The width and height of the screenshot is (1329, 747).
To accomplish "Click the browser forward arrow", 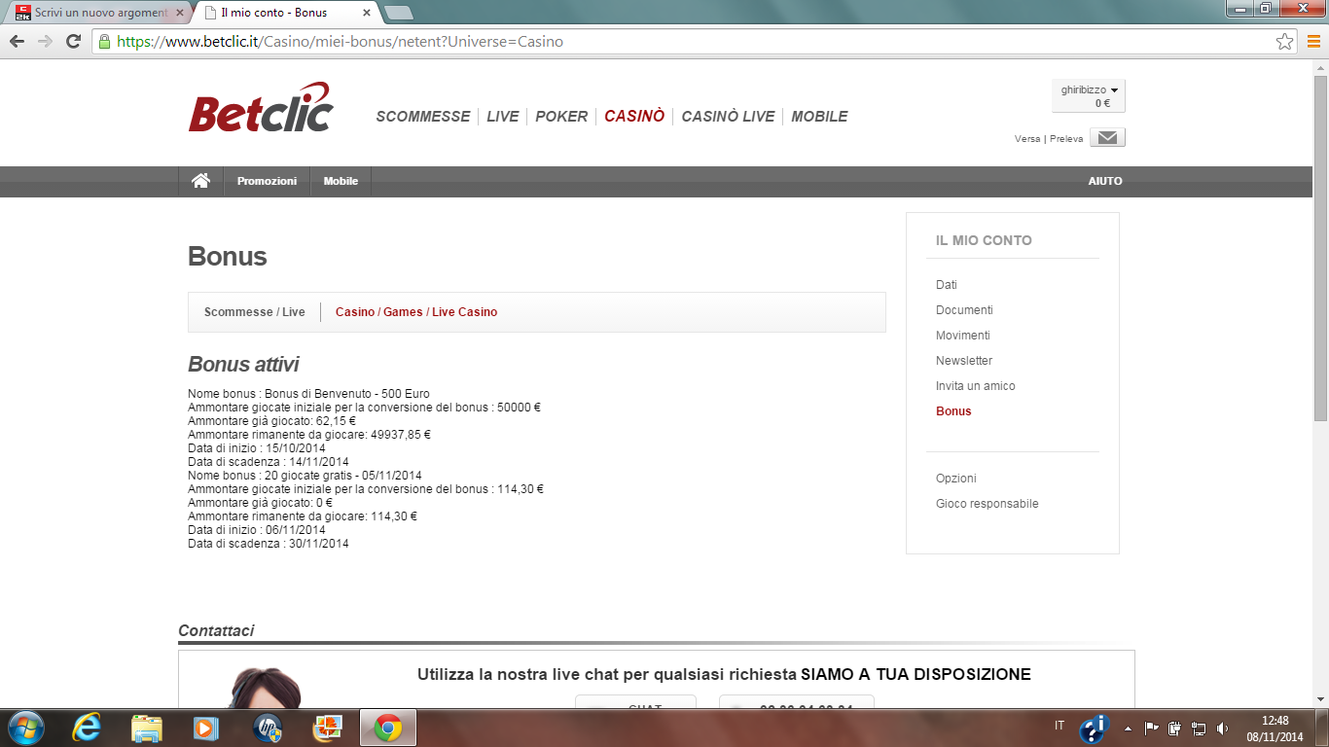I will [x=45, y=42].
